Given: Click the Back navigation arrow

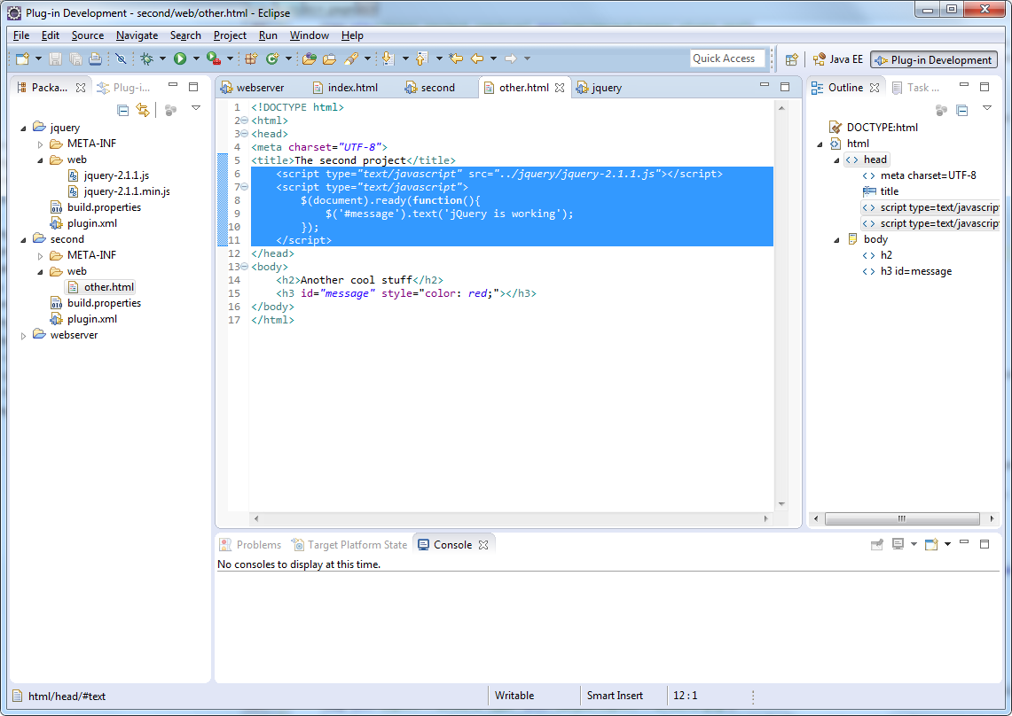Looking at the screenshot, I should coord(477,58).
